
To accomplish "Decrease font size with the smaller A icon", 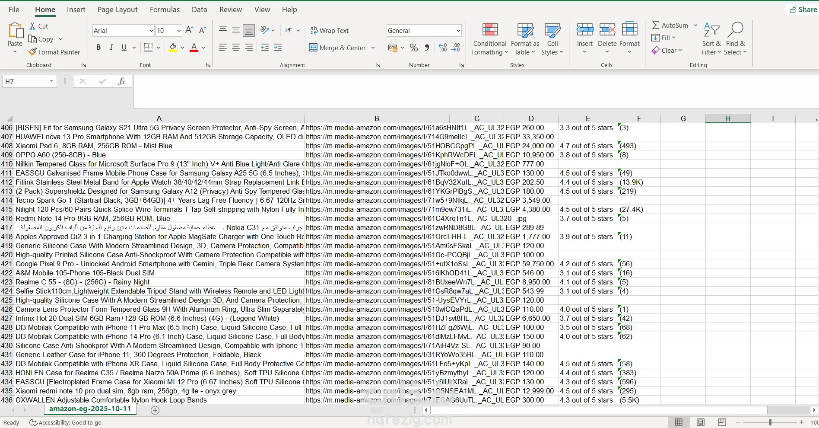I will coord(203,30).
